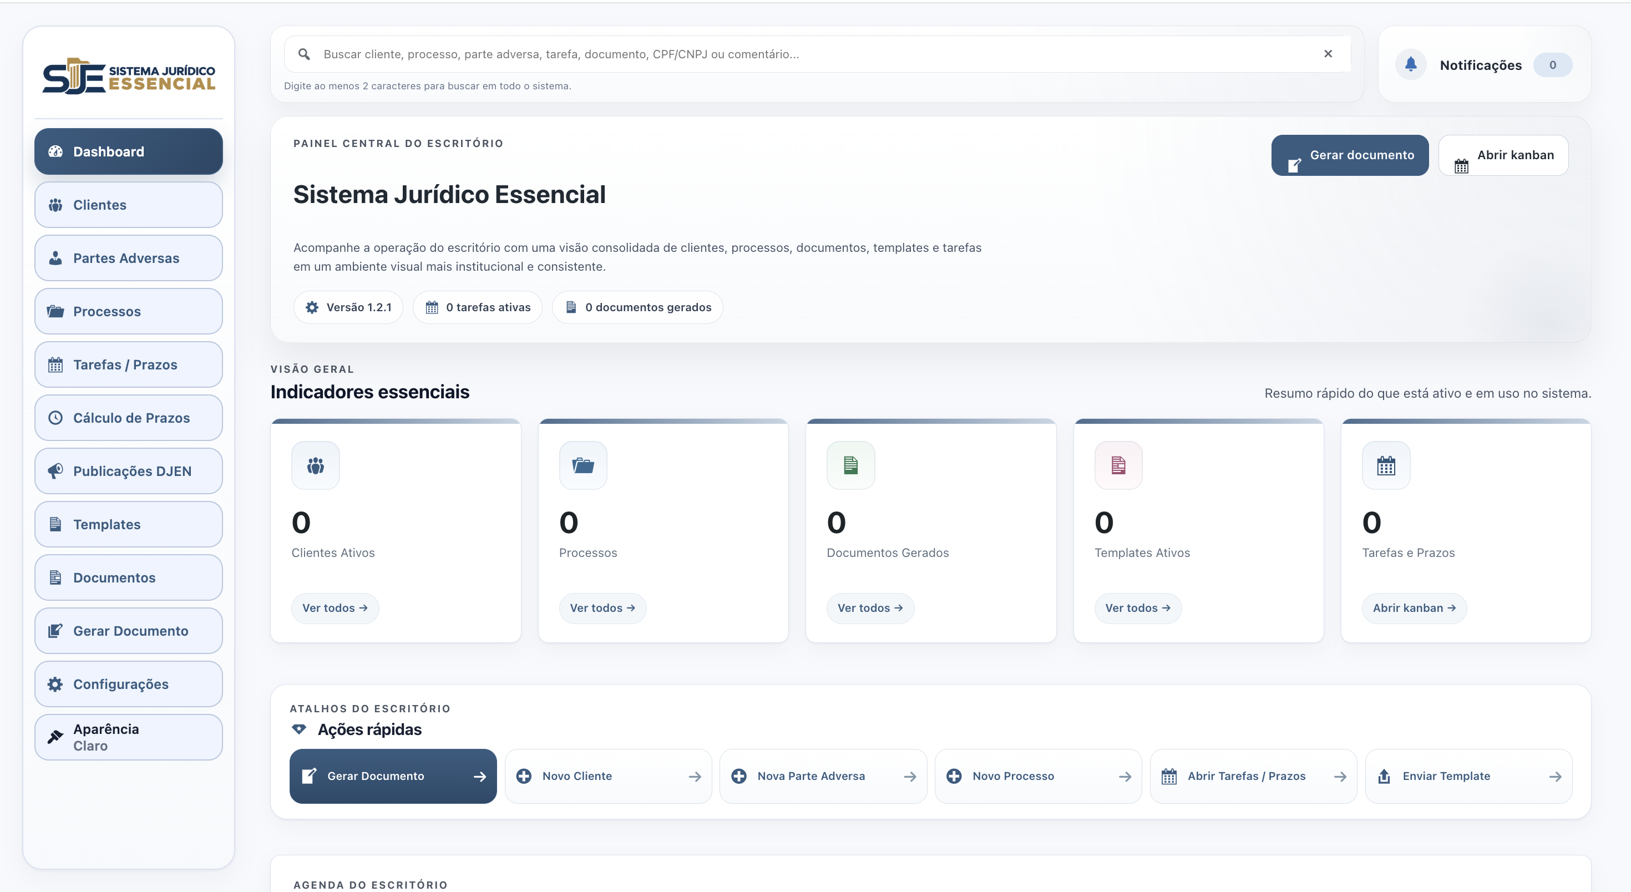
Task: Click the Processos folder icon in sidebar
Action: click(55, 311)
